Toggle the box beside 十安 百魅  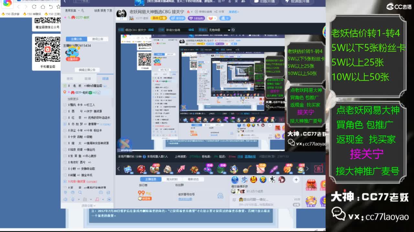65,137
